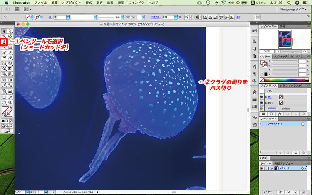Viewport: 312px width, 195px height.
Task: Open the オブジェクト menu
Action: coord(72,2)
